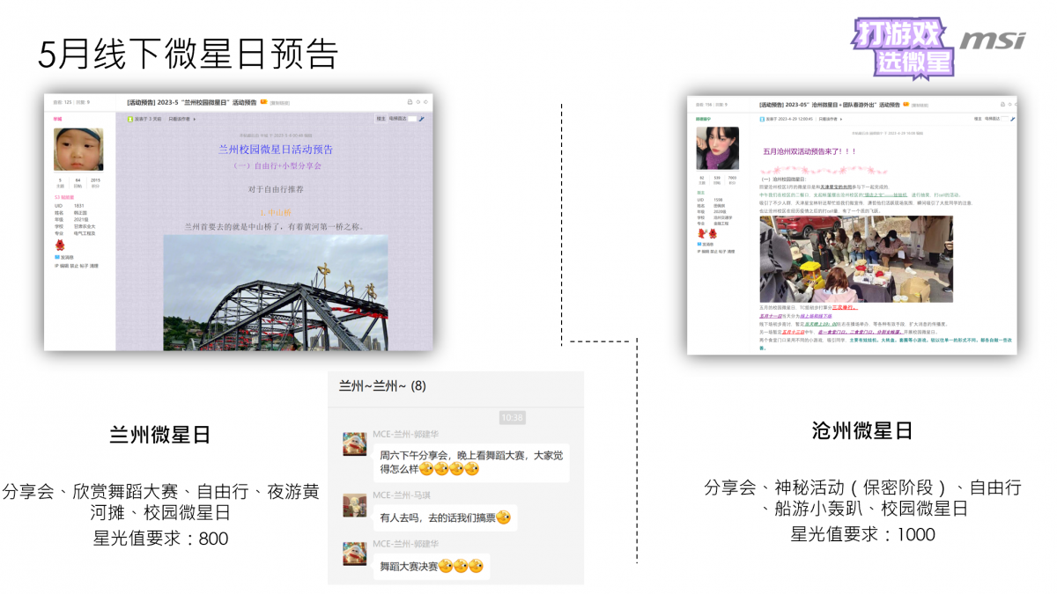Open the baby avatar photo in Lanzhou post
The image size is (1057, 594).
pyautogui.click(x=78, y=149)
